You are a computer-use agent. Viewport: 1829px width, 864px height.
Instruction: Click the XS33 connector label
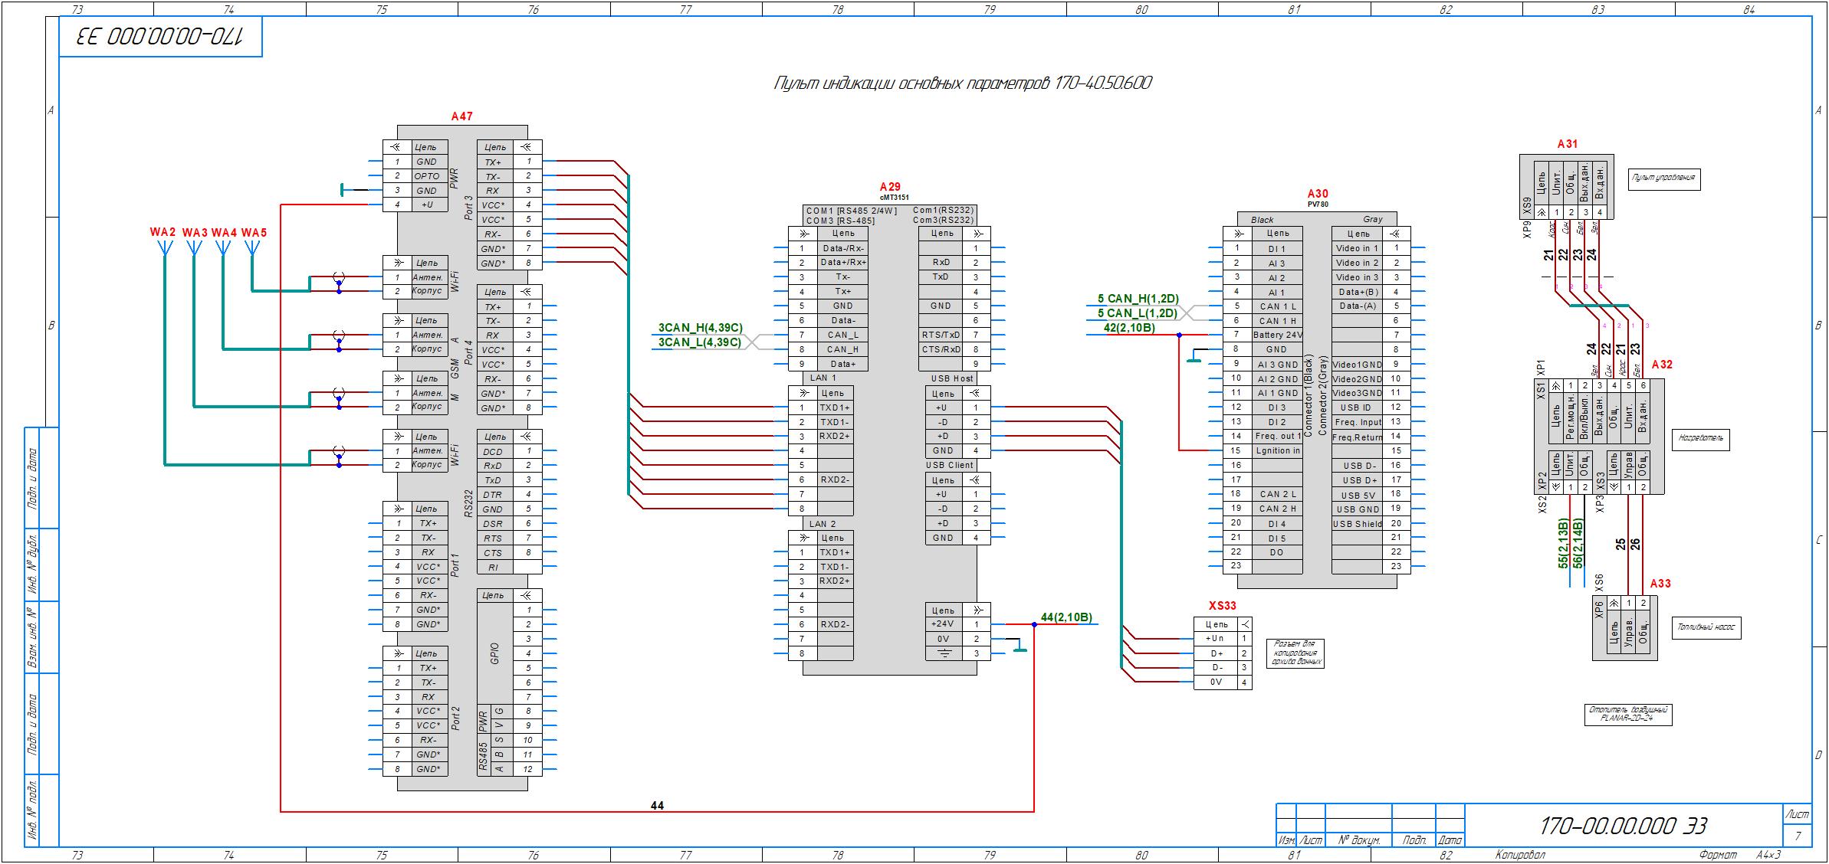pyautogui.click(x=1223, y=605)
